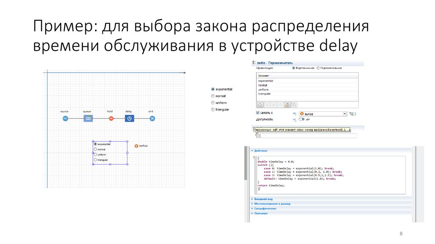Choose triangular in the standalone radio preview
The image size is (435, 244).
click(213, 110)
